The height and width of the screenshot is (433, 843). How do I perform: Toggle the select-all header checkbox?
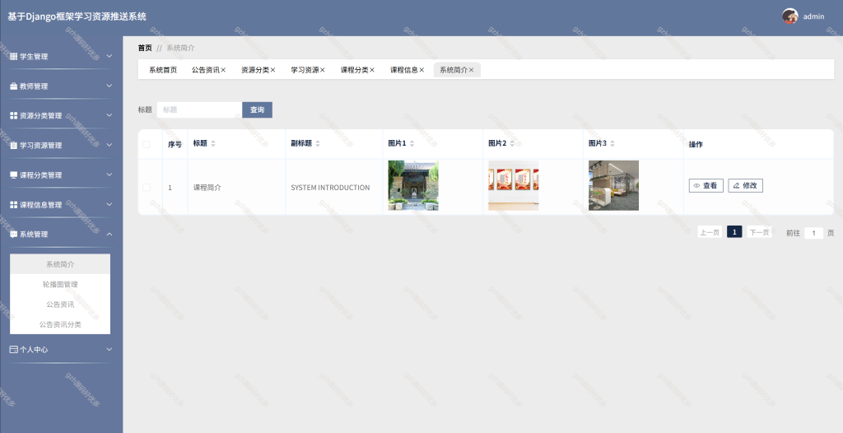(x=147, y=144)
